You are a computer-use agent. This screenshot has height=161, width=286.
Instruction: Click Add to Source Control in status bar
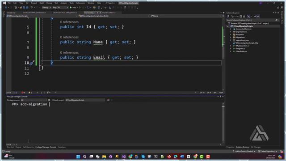pyautogui.click(x=244, y=152)
